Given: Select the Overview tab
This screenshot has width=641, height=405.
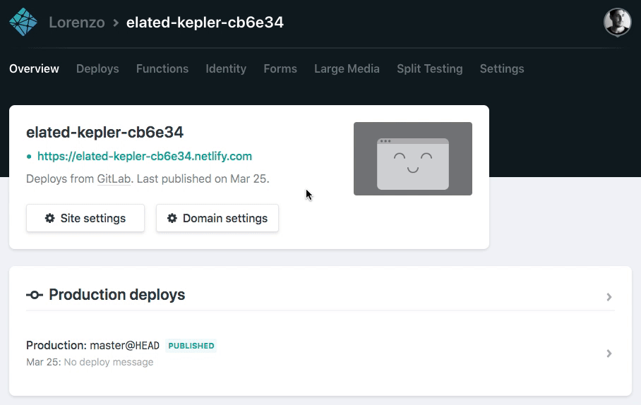Looking at the screenshot, I should [34, 68].
